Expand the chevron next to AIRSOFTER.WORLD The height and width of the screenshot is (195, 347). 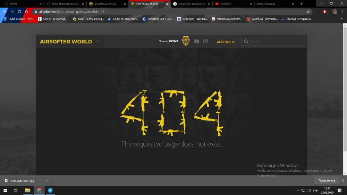tap(98, 42)
